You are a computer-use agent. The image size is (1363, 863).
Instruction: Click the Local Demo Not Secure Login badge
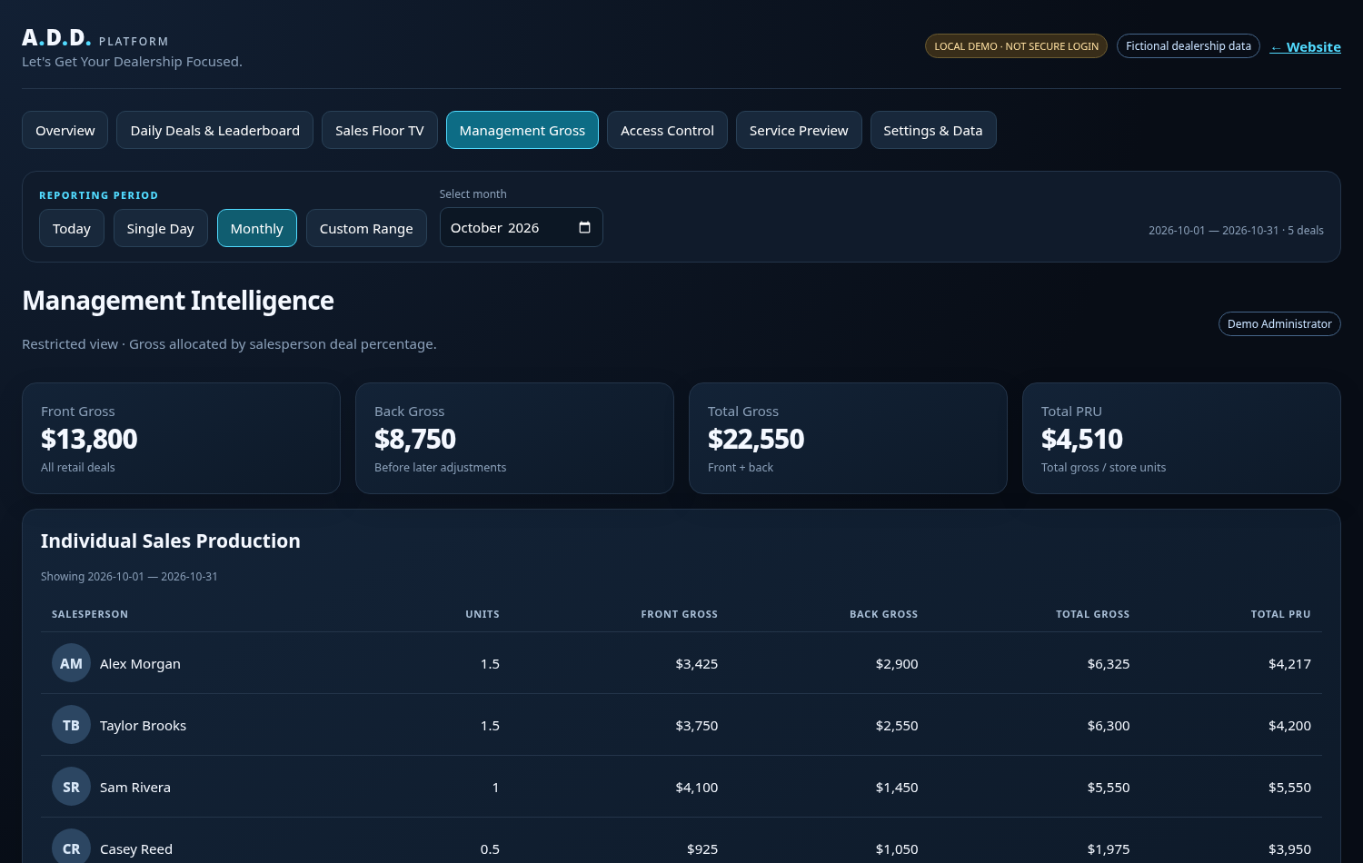(1016, 46)
